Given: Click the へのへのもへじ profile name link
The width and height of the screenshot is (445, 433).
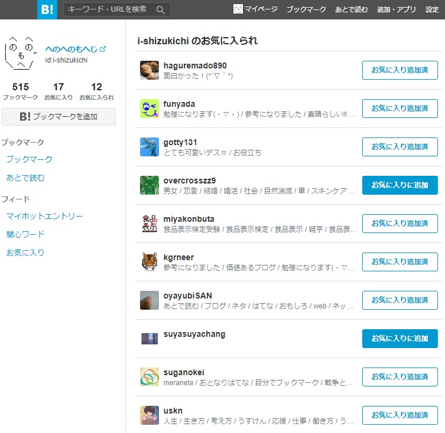Looking at the screenshot, I should coord(72,49).
